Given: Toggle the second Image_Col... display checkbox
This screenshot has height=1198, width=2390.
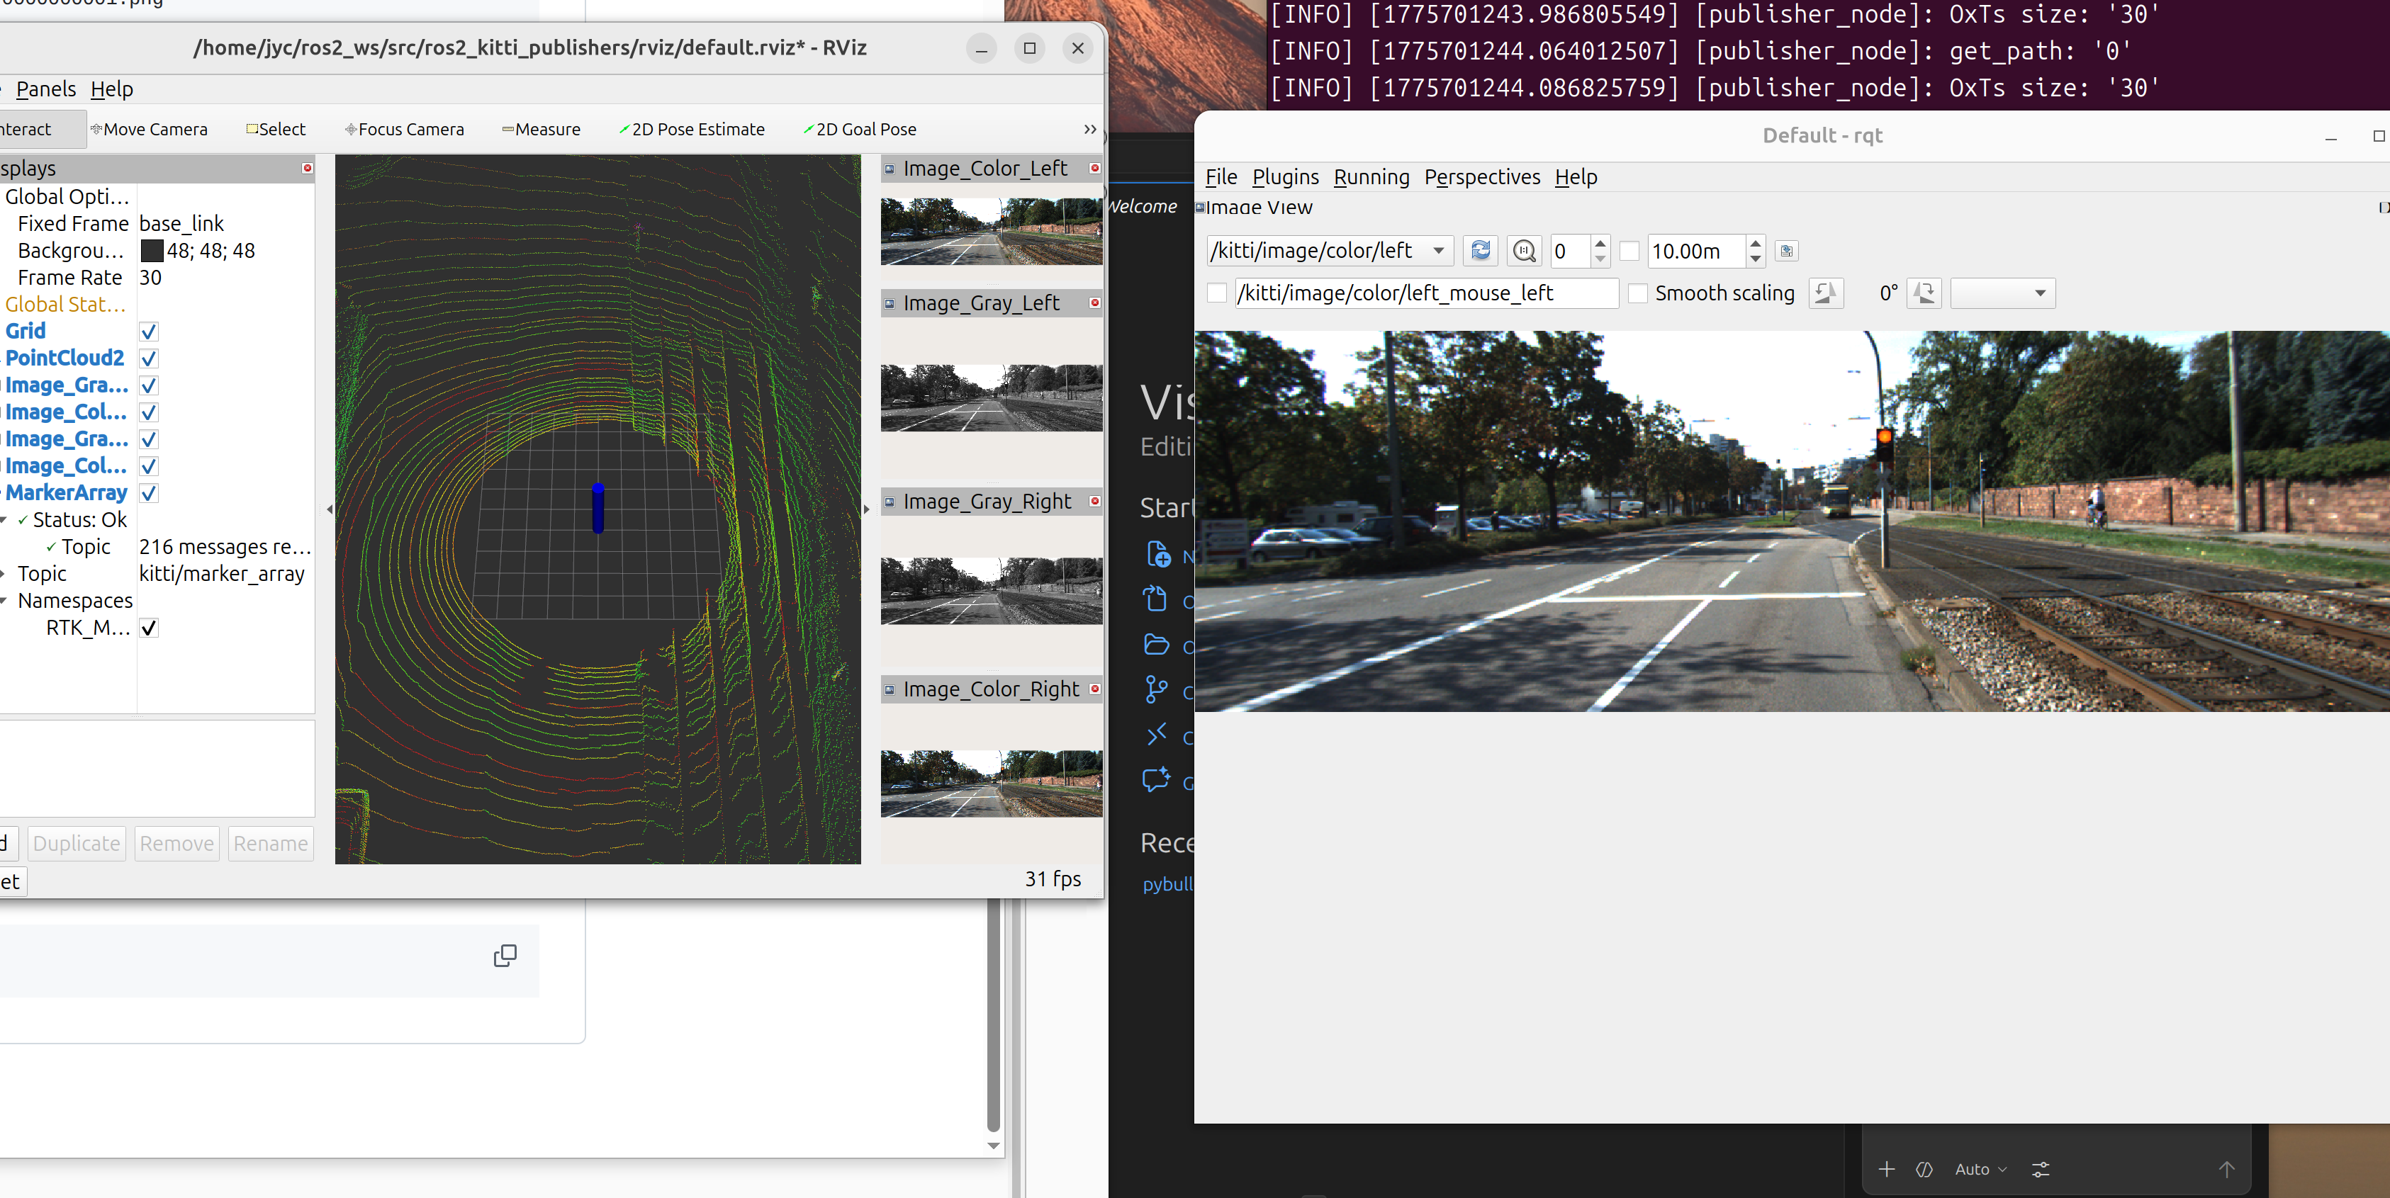Looking at the screenshot, I should click(148, 465).
